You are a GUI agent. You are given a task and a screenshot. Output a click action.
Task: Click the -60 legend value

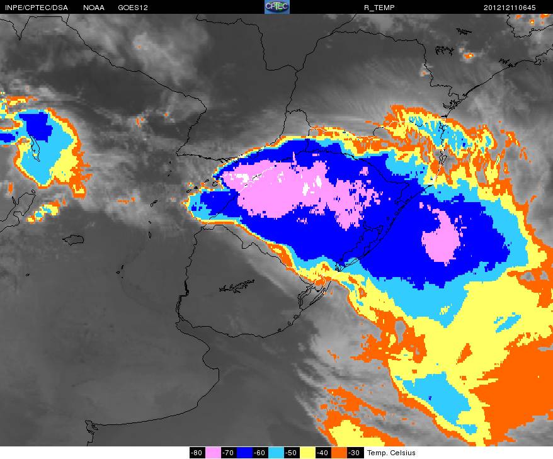[x=260, y=453]
